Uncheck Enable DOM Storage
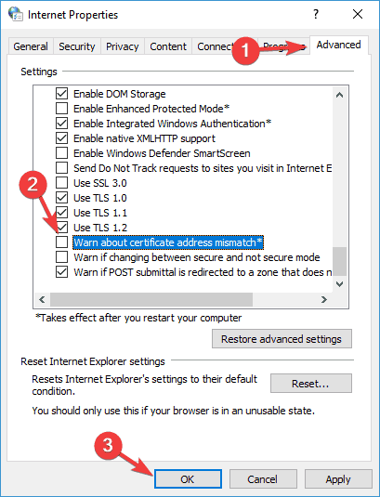This screenshot has width=380, height=497. pos(62,94)
